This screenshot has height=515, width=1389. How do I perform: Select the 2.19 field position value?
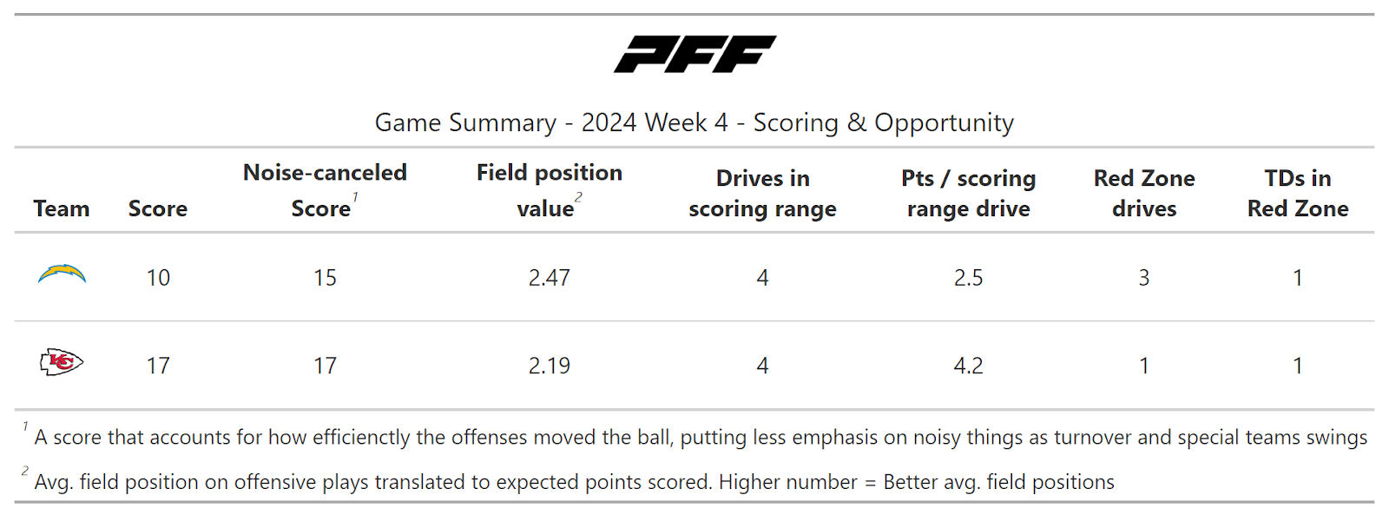click(549, 366)
